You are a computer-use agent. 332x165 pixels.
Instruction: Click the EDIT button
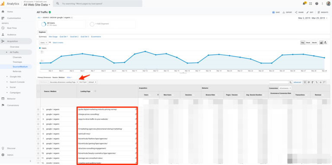310,12
